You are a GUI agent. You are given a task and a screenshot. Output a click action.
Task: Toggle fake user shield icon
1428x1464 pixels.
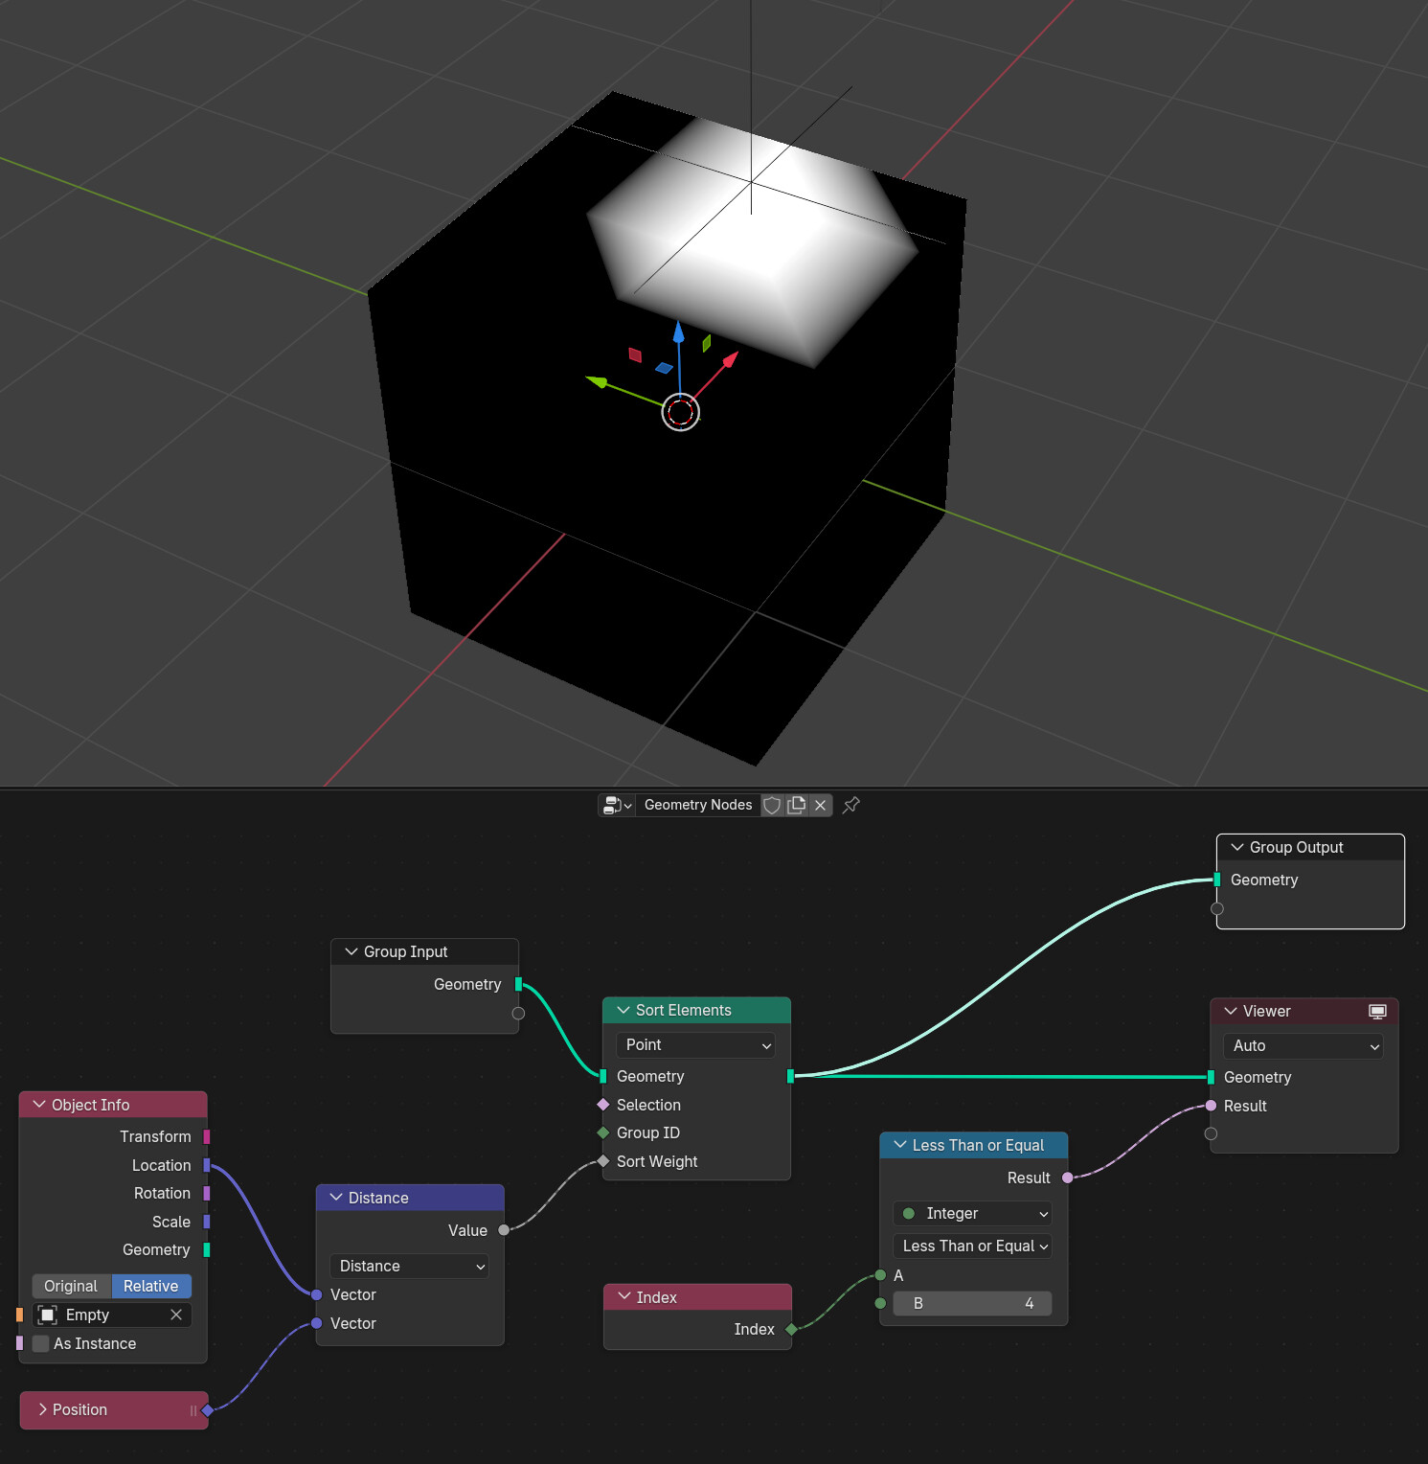[772, 805]
